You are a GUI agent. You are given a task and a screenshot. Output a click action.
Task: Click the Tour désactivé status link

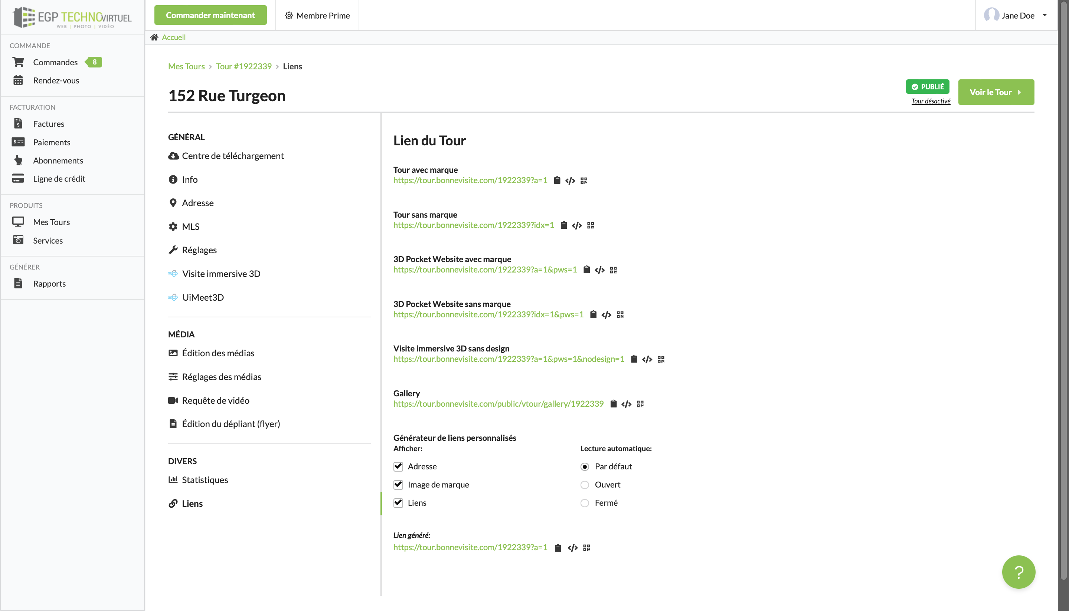(931, 101)
